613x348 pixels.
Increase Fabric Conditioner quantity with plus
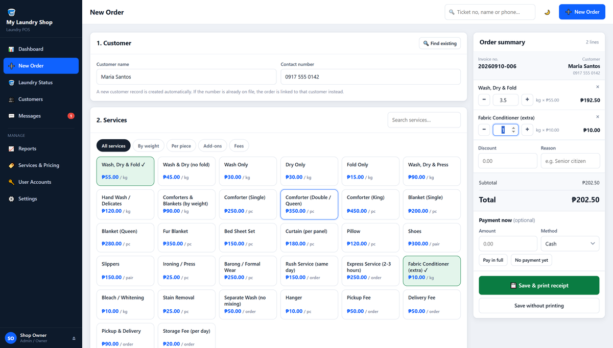click(527, 130)
